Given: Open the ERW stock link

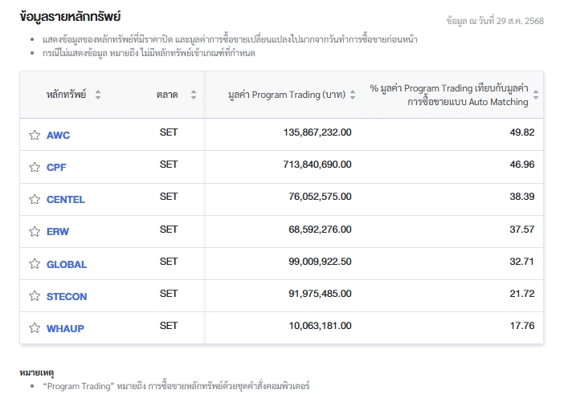Looking at the screenshot, I should point(58,232).
